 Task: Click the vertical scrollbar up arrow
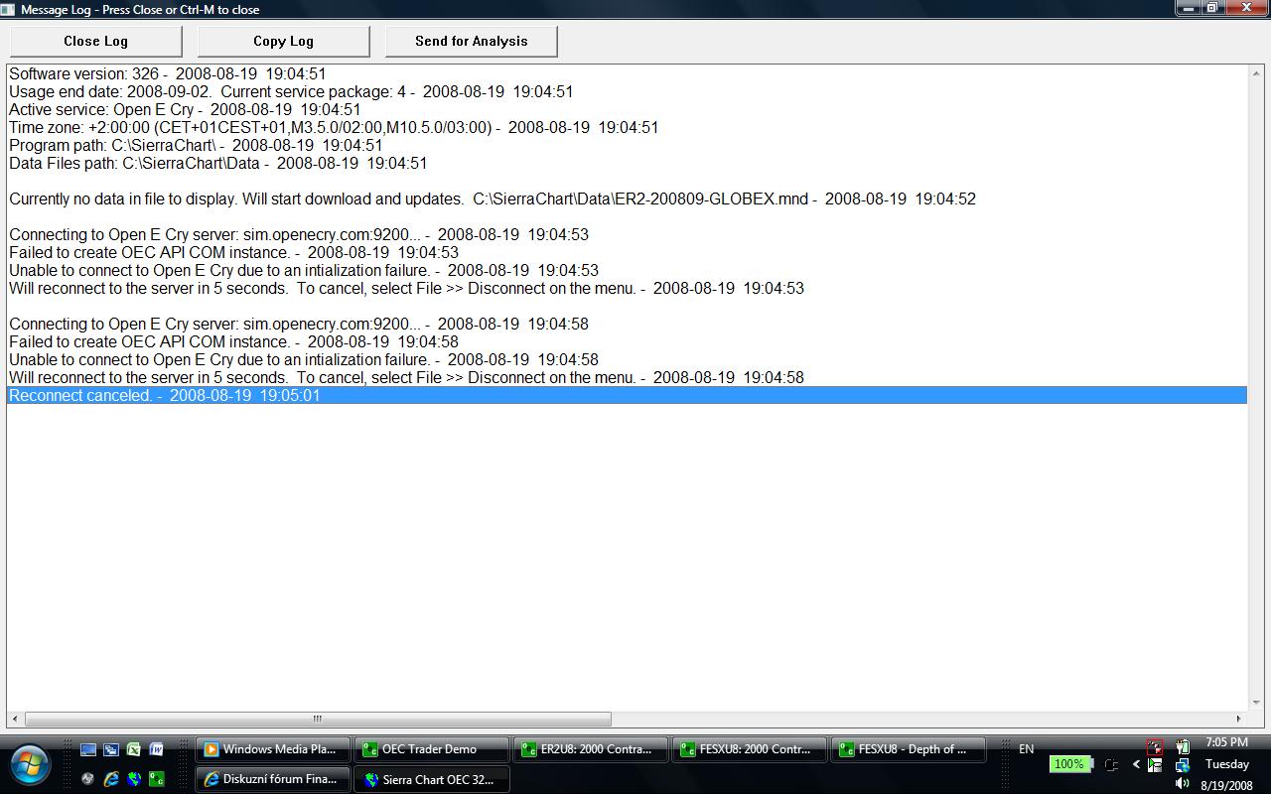(x=1256, y=72)
